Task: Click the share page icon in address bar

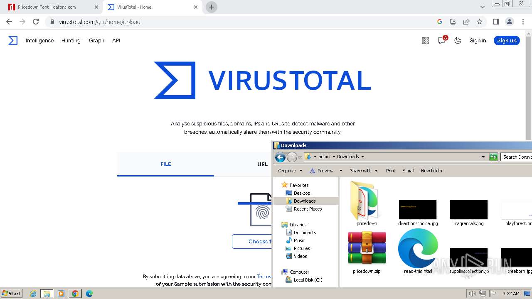Action: (x=466, y=22)
